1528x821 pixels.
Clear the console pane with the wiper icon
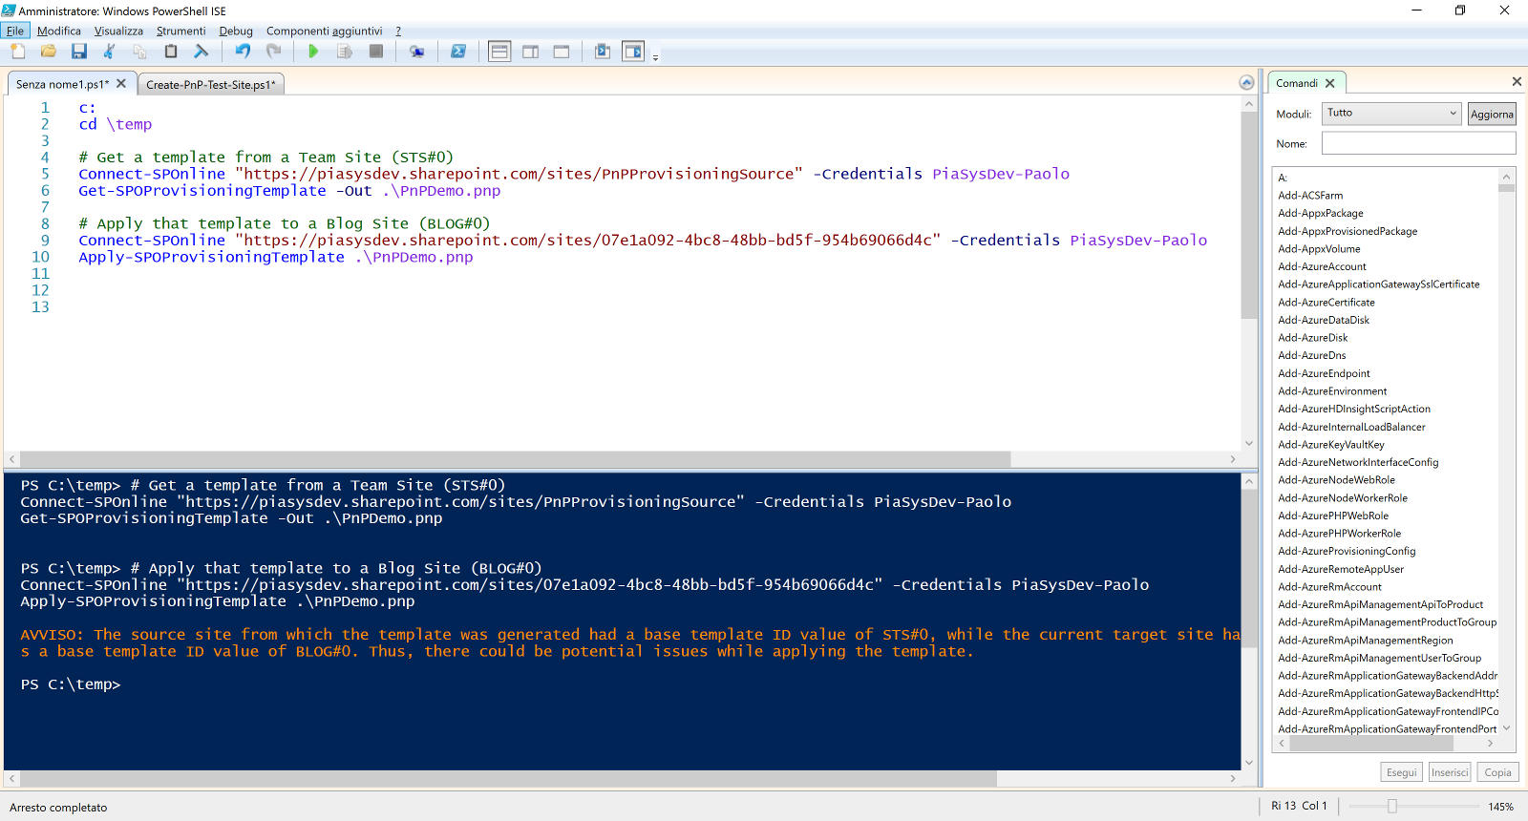[201, 52]
